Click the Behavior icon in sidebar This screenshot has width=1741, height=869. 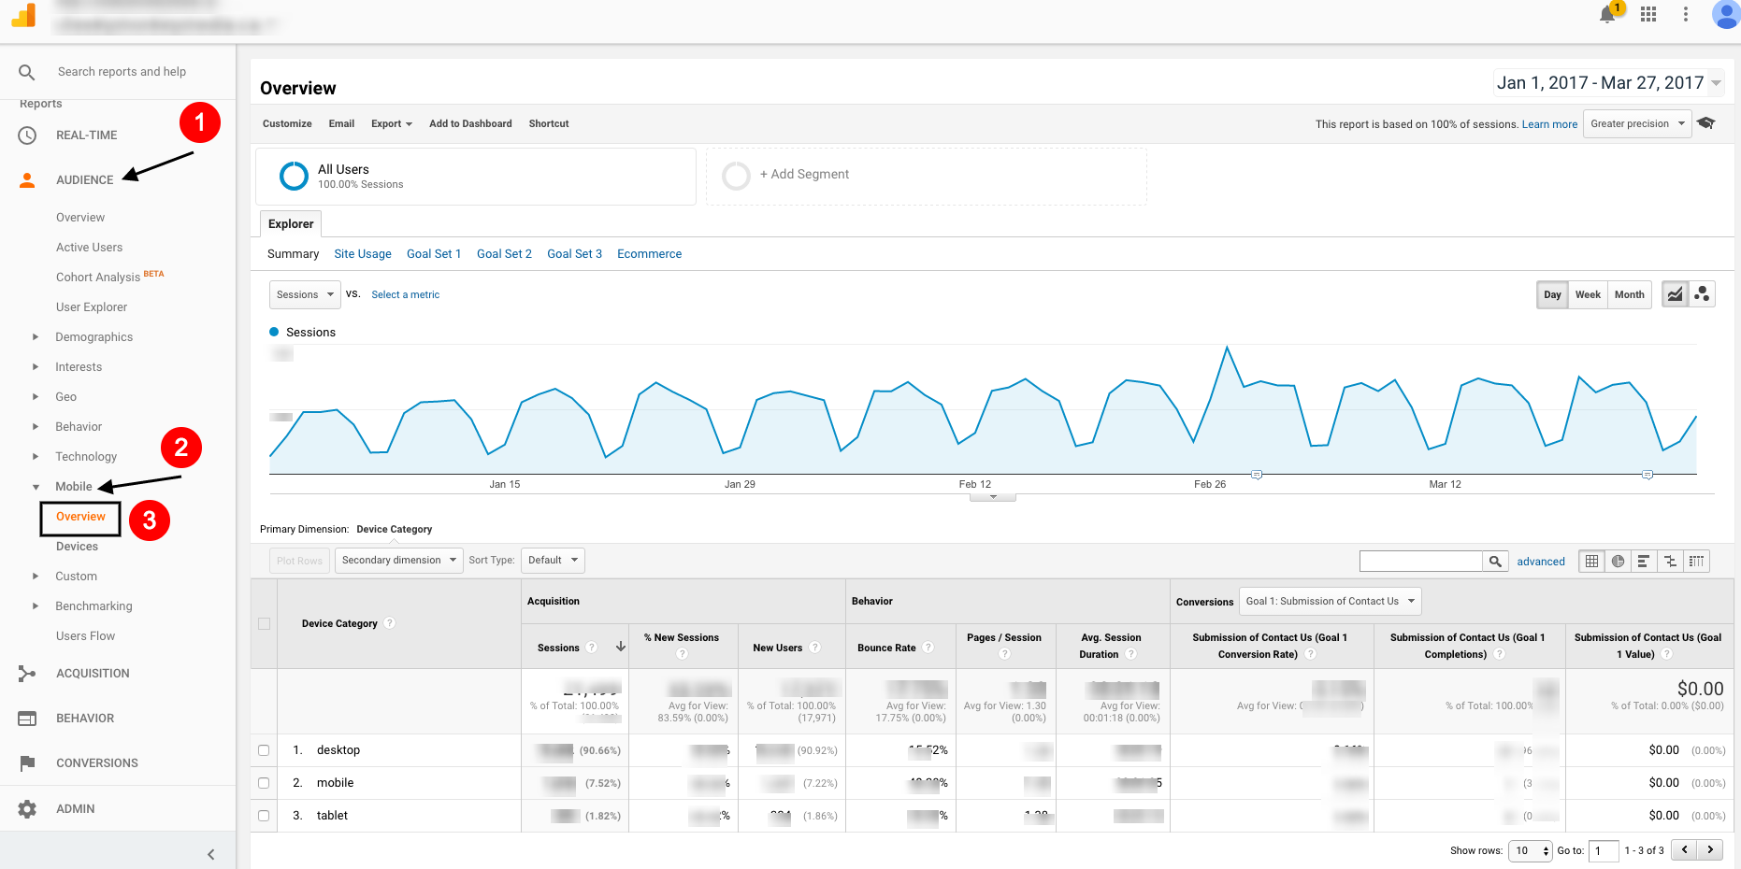(27, 719)
